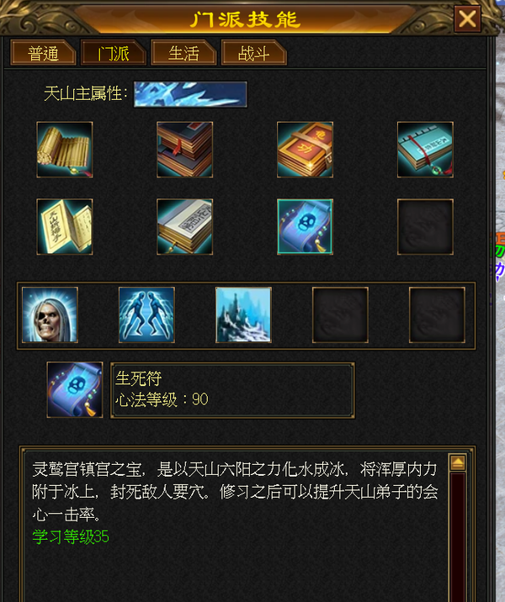Close the 门派技能 window
The width and height of the screenshot is (505, 602).
point(467,18)
